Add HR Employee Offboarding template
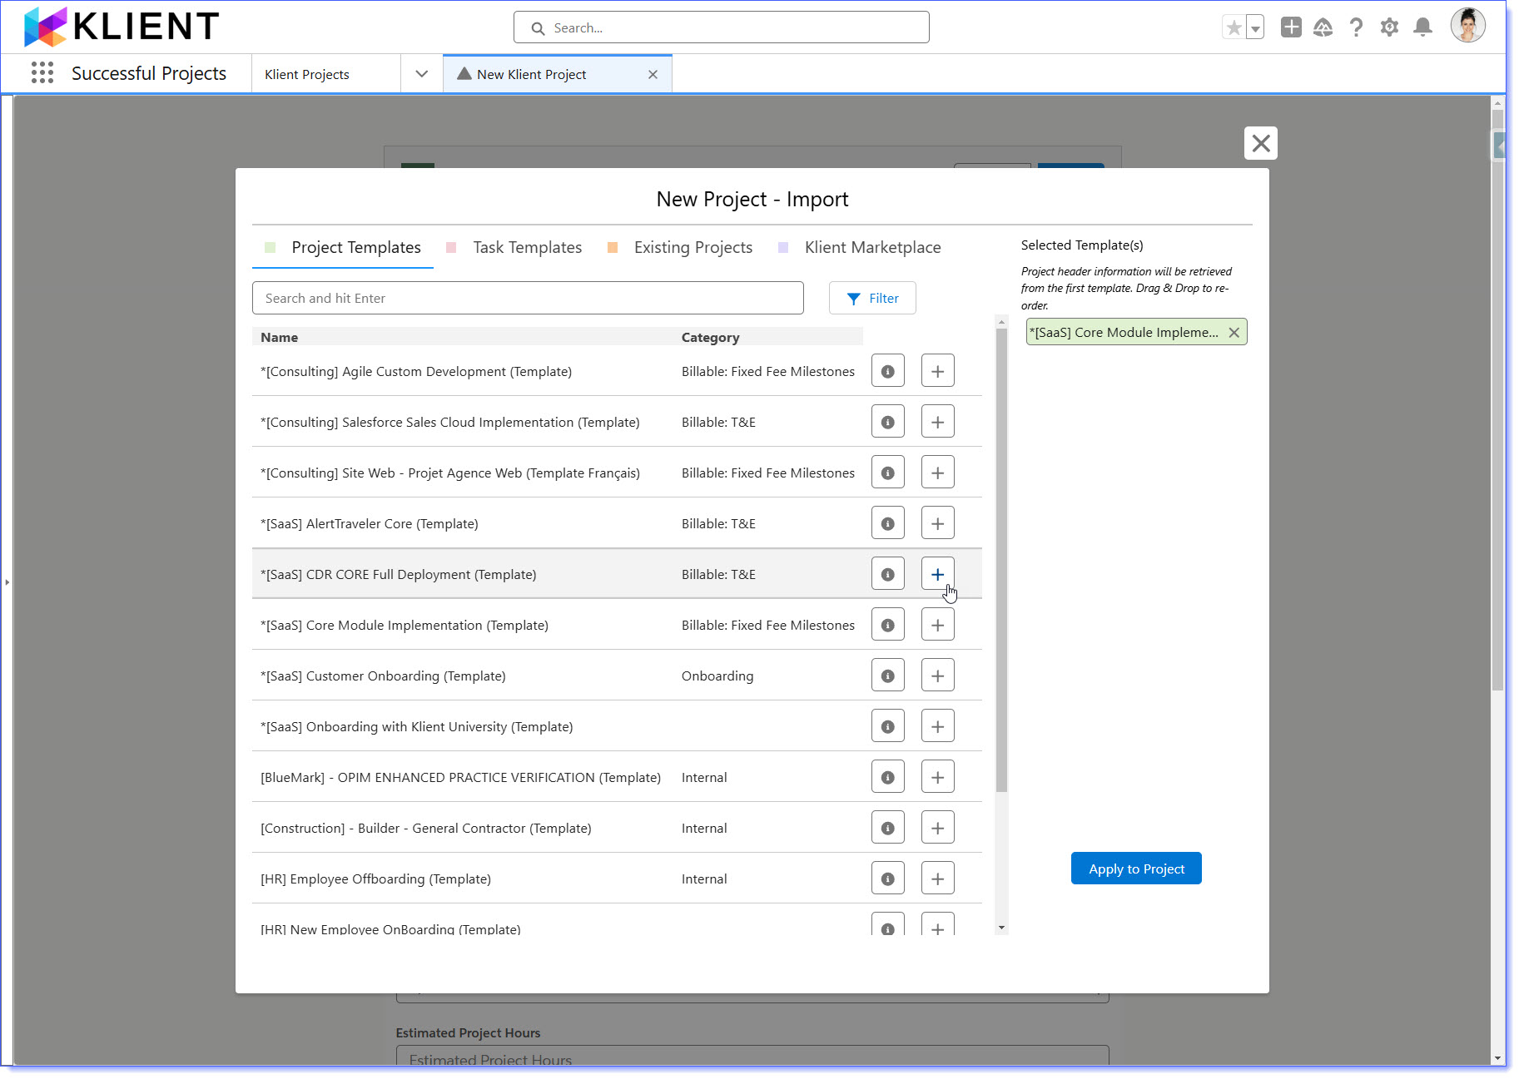 pos(937,879)
